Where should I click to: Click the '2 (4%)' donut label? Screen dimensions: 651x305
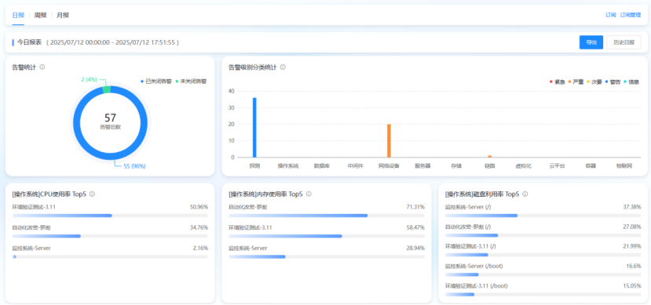[x=90, y=79]
